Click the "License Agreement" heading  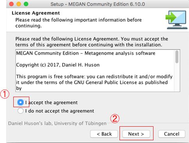coord(36,13)
